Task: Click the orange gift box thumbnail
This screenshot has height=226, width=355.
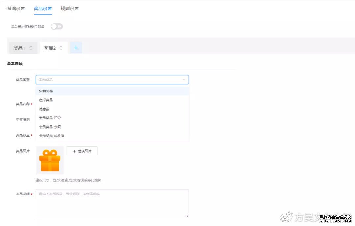Action: [x=50, y=160]
